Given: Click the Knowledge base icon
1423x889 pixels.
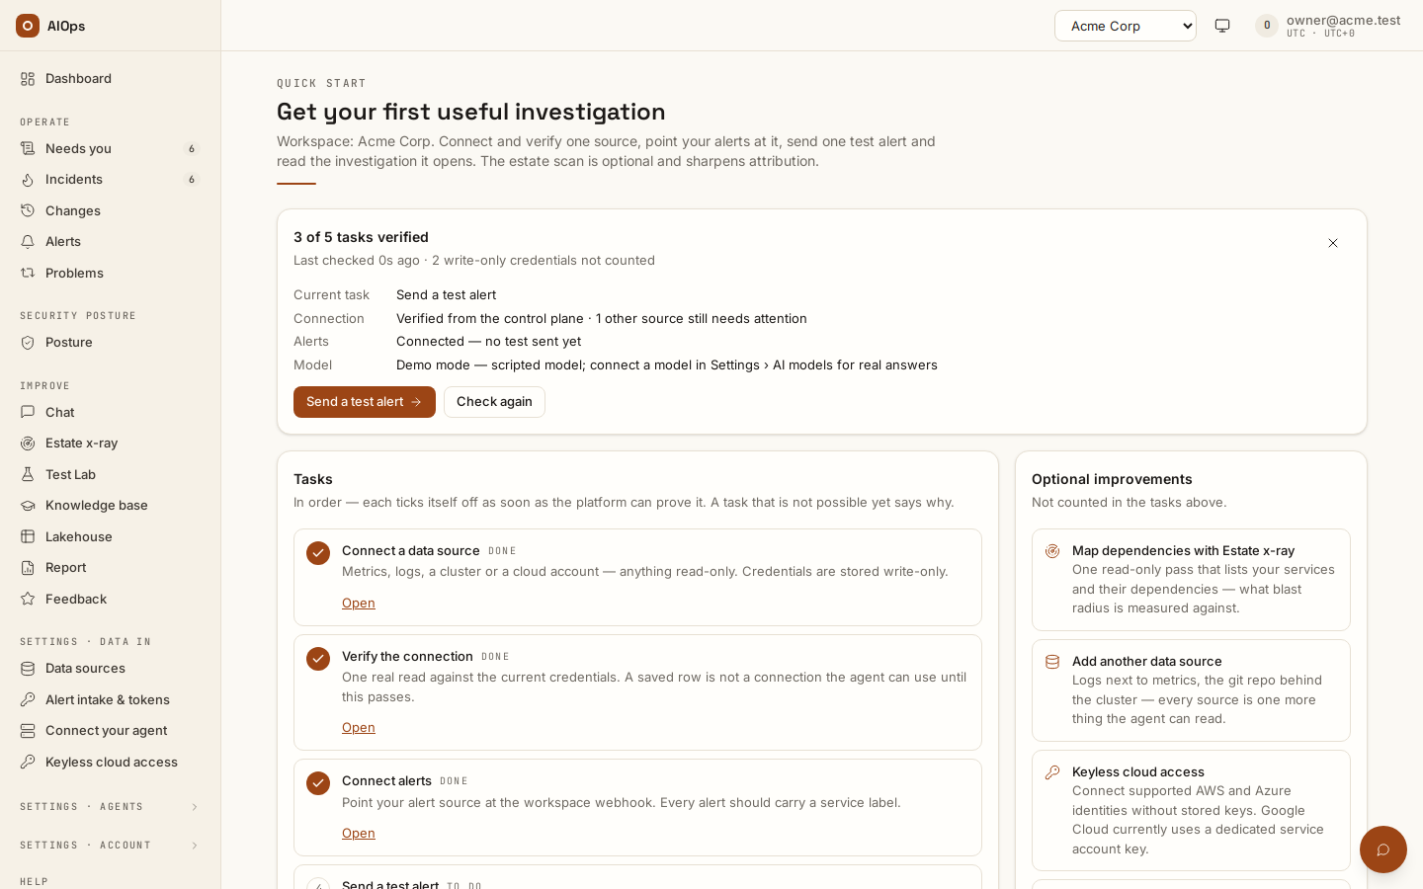Looking at the screenshot, I should [x=28, y=505].
